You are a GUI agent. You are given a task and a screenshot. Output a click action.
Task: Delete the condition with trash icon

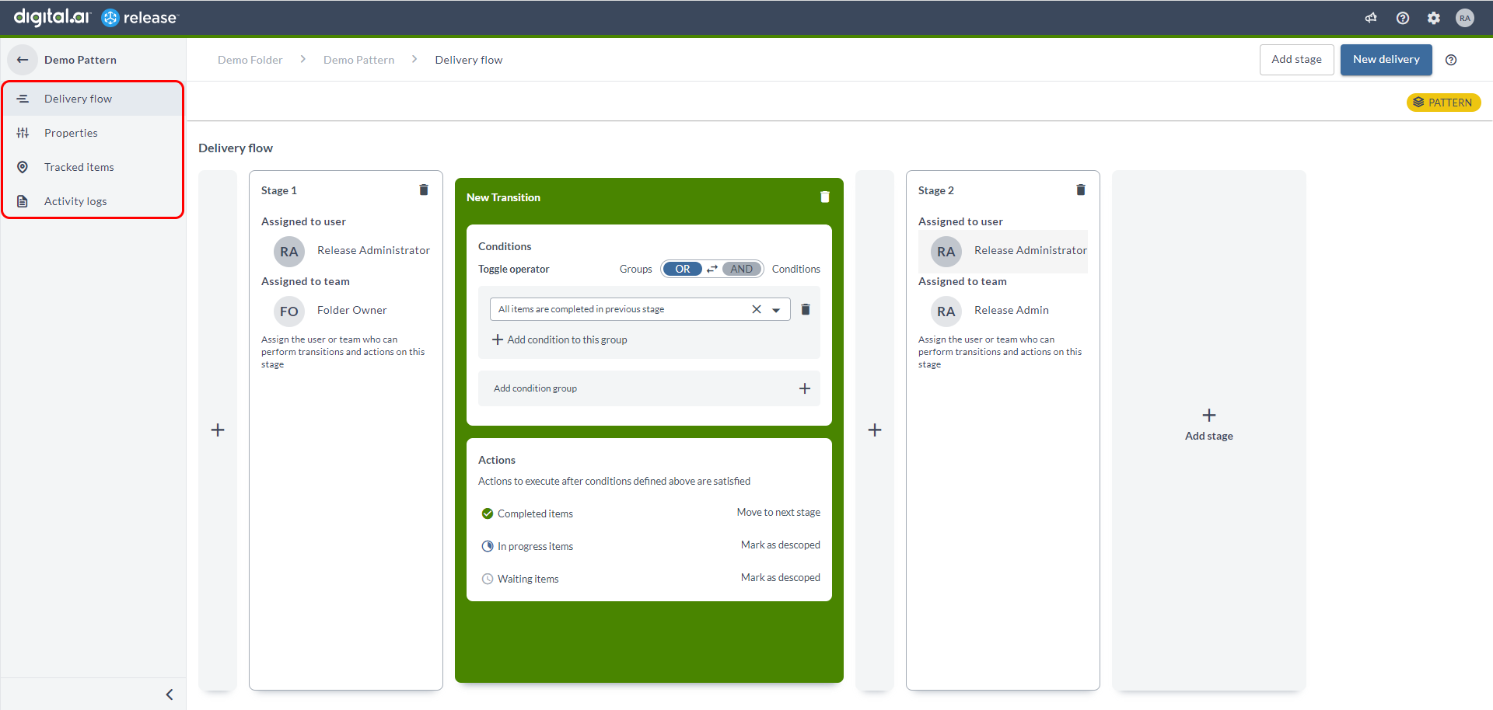click(x=806, y=309)
